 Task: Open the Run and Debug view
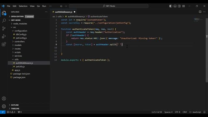[x=4, y=36]
